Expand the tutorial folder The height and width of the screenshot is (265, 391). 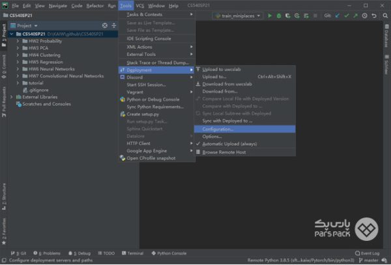(x=18, y=83)
